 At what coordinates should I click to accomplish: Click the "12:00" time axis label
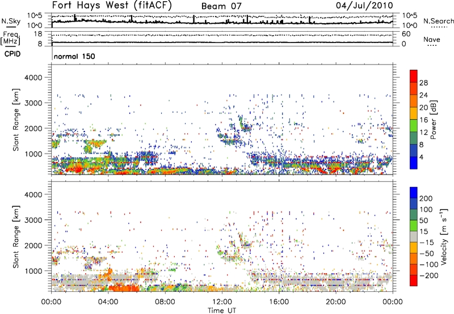(x=222, y=302)
